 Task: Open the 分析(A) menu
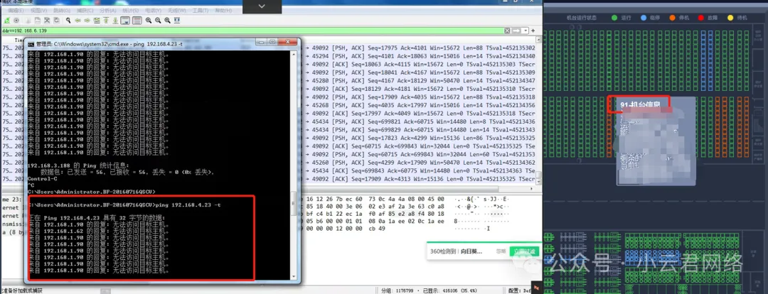click(x=107, y=11)
